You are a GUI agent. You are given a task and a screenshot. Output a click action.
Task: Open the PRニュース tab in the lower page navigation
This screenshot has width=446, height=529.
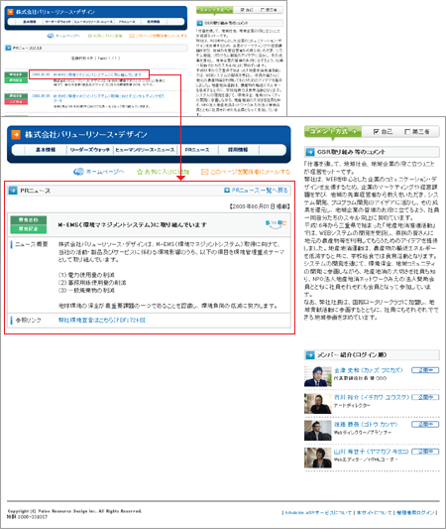(197, 150)
